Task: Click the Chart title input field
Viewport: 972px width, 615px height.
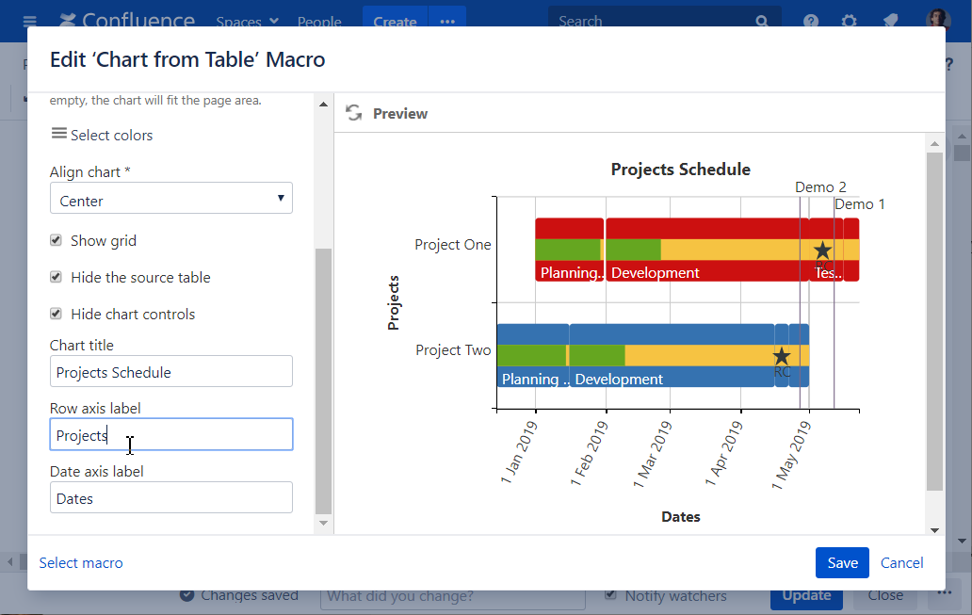Action: coord(170,372)
